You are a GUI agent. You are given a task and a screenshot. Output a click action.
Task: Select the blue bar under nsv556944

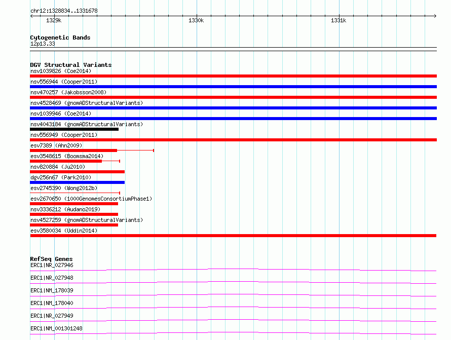[x=233, y=87]
